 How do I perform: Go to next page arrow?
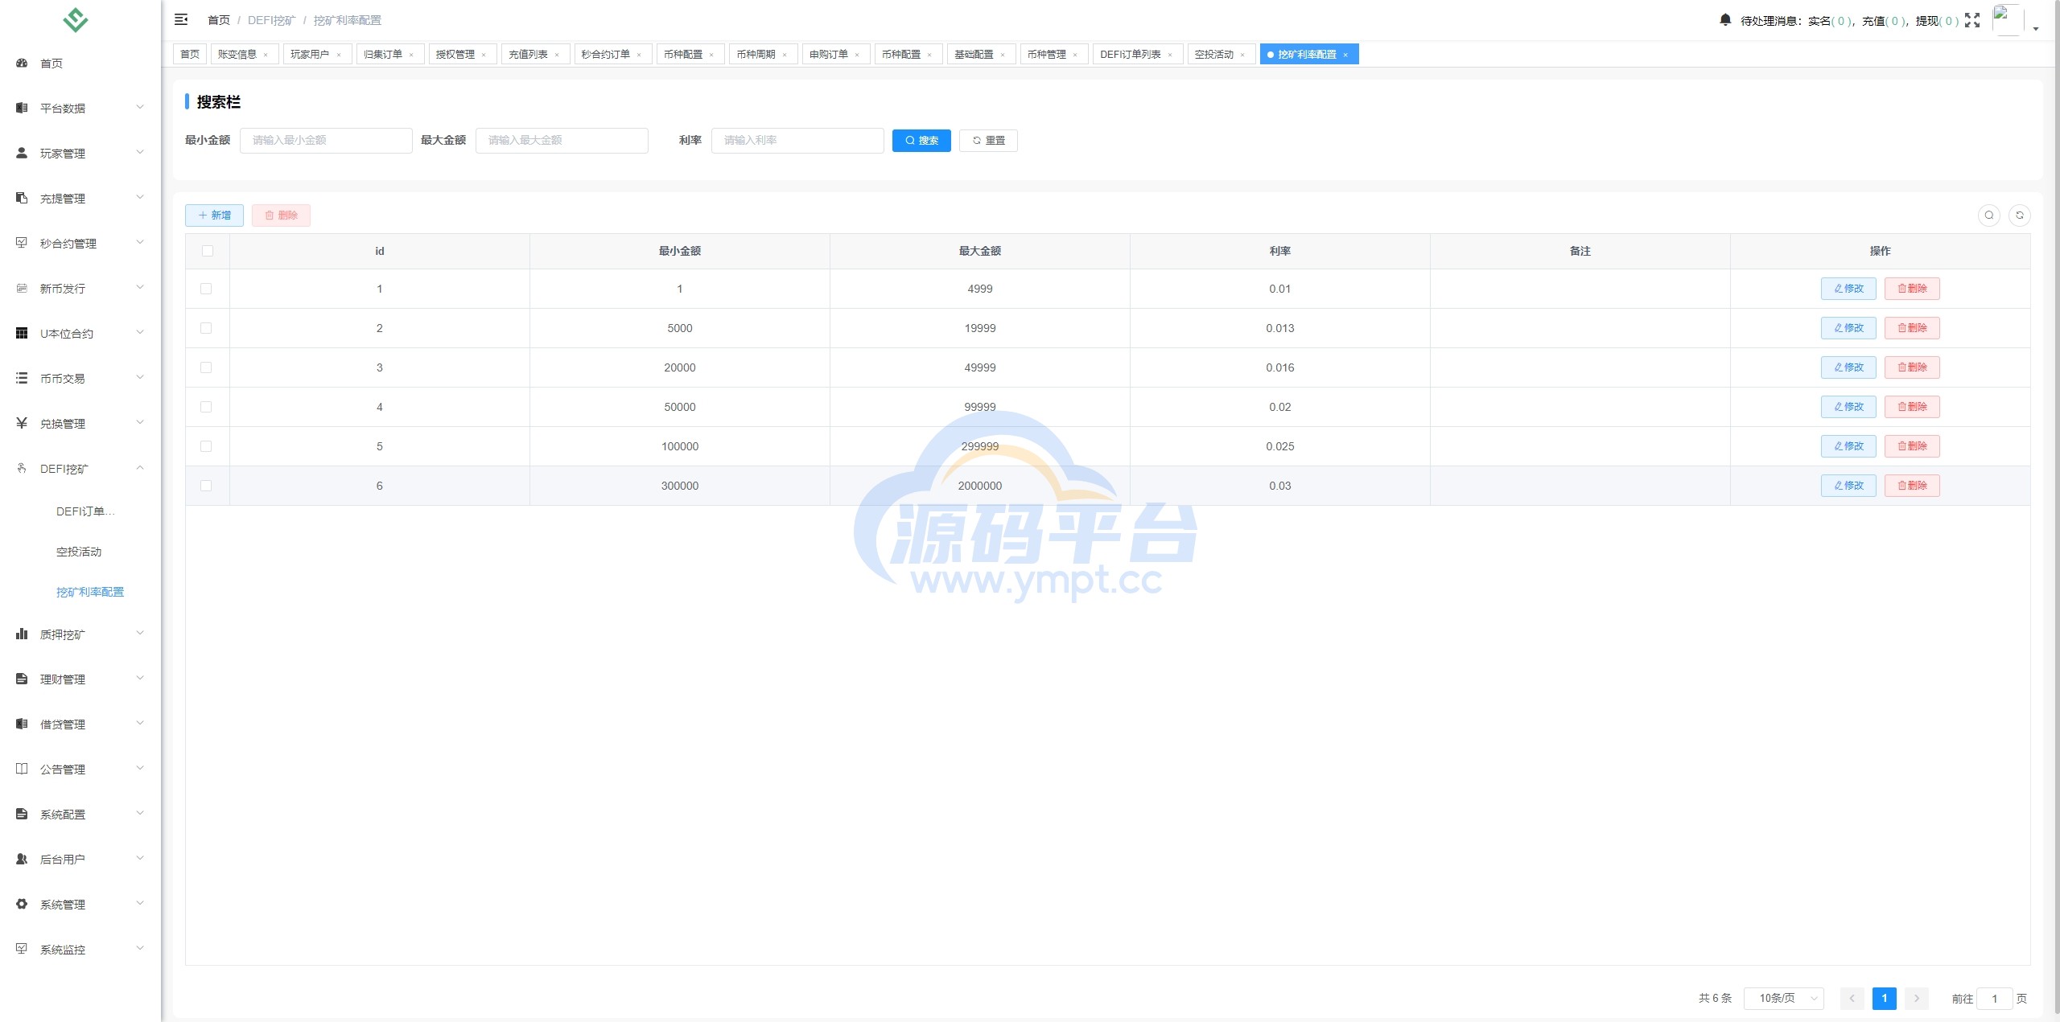pos(1917,998)
